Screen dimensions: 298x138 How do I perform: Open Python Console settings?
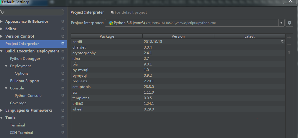click(x=28, y=96)
